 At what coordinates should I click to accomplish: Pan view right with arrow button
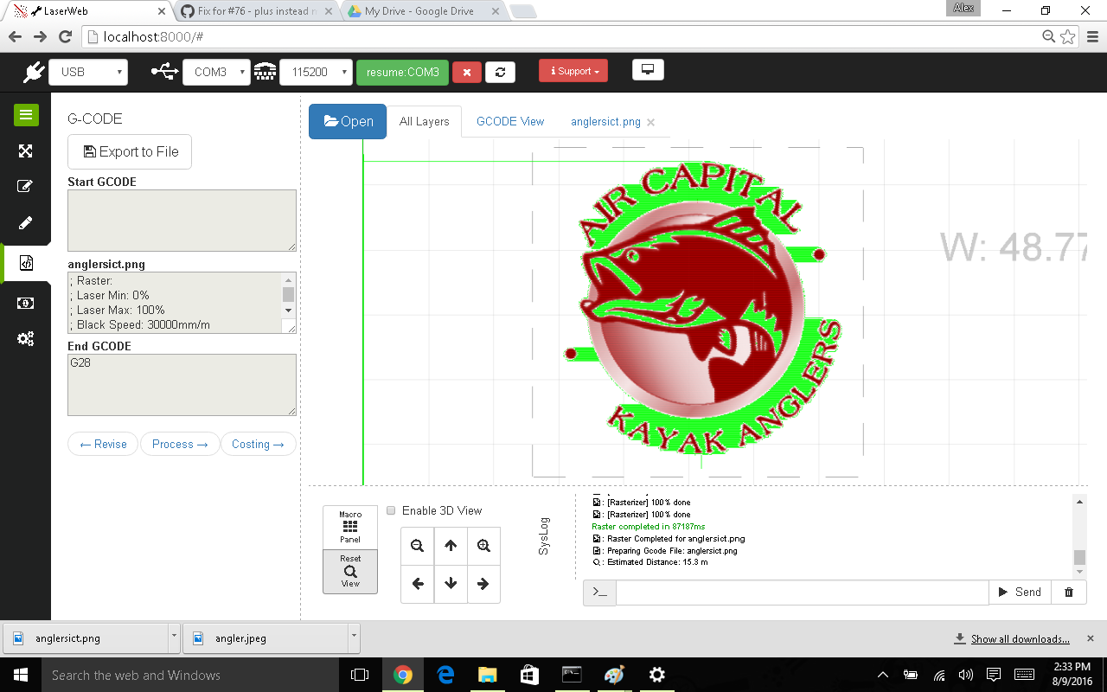[483, 584]
